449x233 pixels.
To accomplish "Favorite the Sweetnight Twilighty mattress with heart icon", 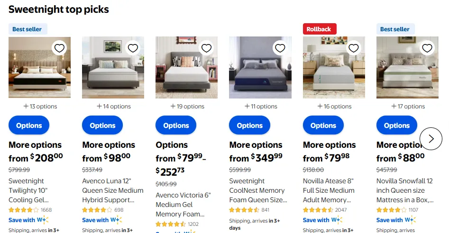I will 59,48.
